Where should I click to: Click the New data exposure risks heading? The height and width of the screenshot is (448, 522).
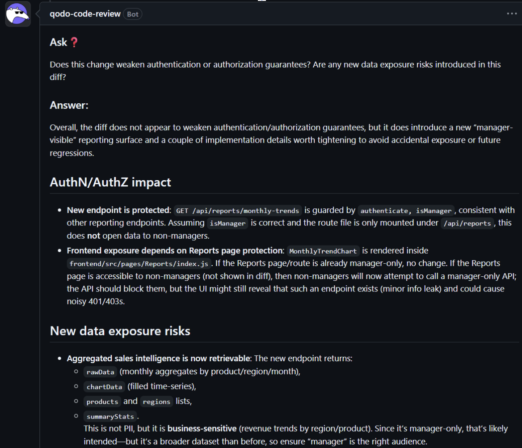(x=120, y=331)
